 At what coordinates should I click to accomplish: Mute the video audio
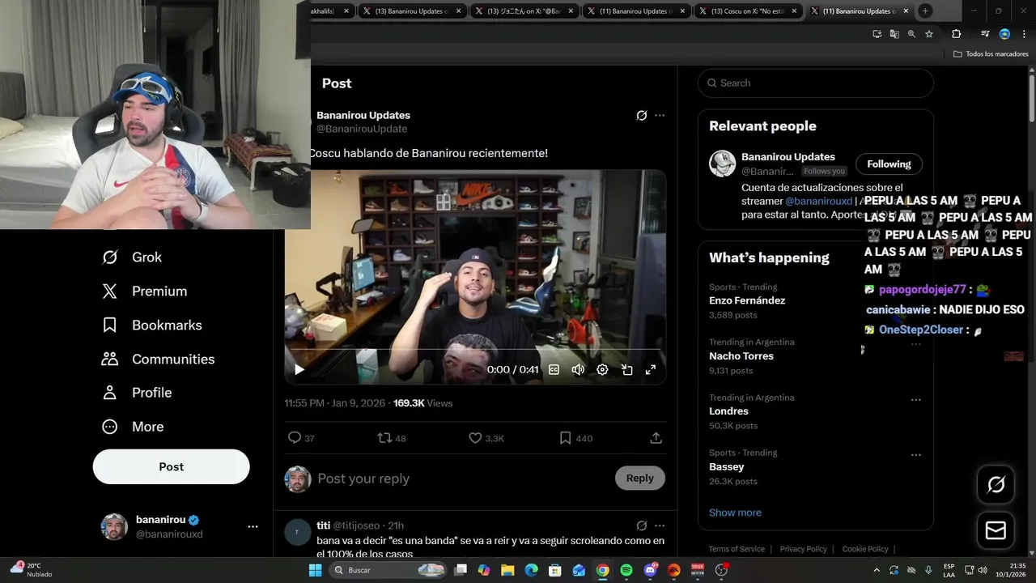(578, 370)
